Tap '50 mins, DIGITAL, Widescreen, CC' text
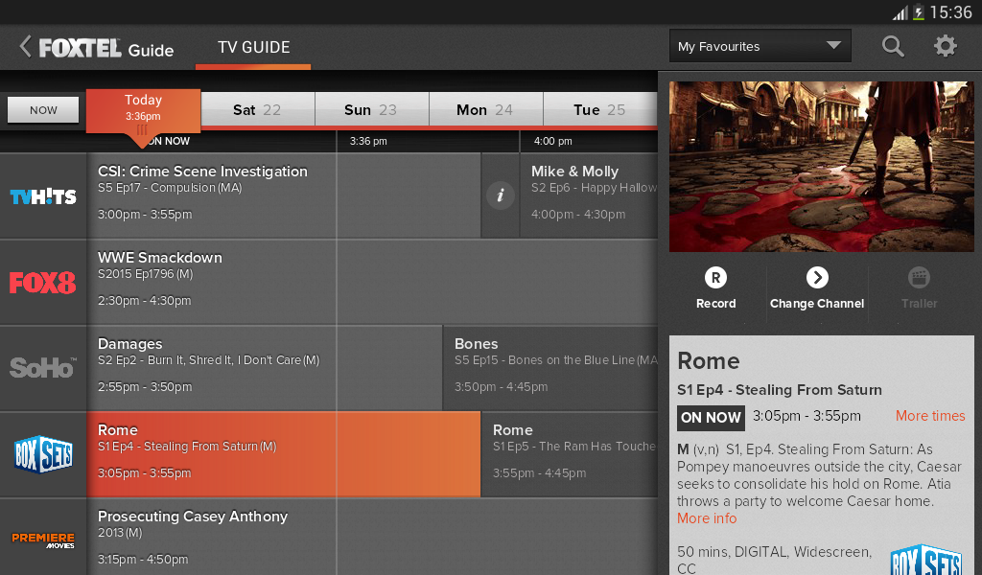The image size is (982, 575). (774, 560)
